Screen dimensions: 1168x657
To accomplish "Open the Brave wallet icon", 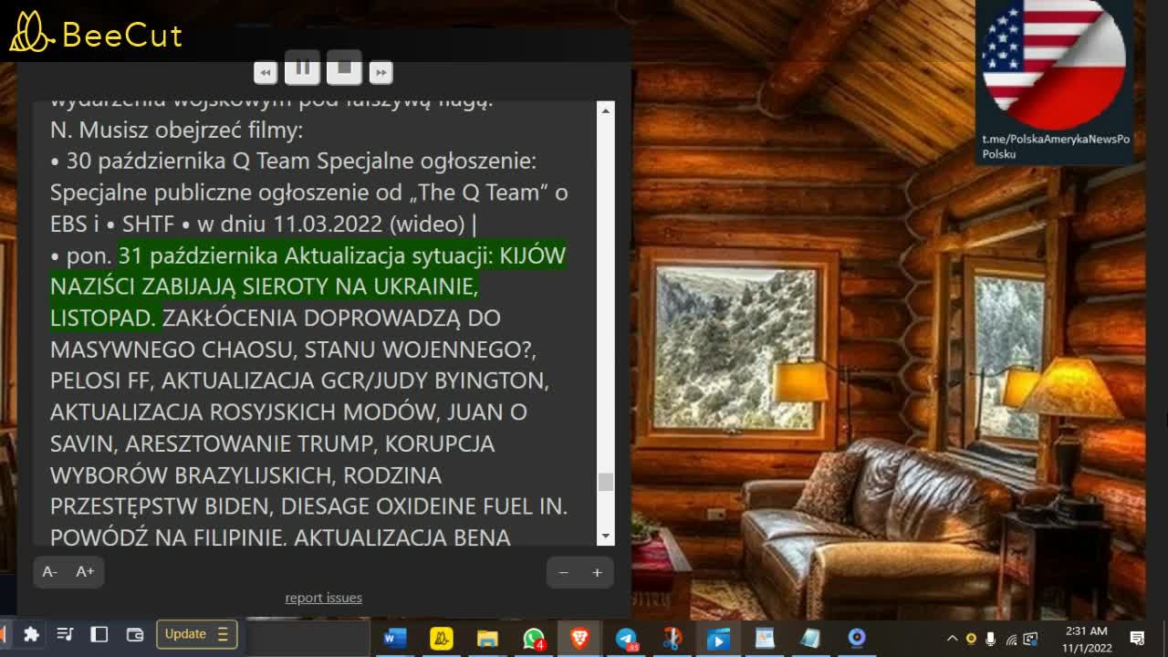I will tap(134, 634).
